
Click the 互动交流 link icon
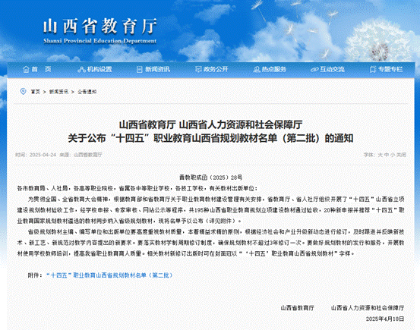pyautogui.click(x=314, y=70)
